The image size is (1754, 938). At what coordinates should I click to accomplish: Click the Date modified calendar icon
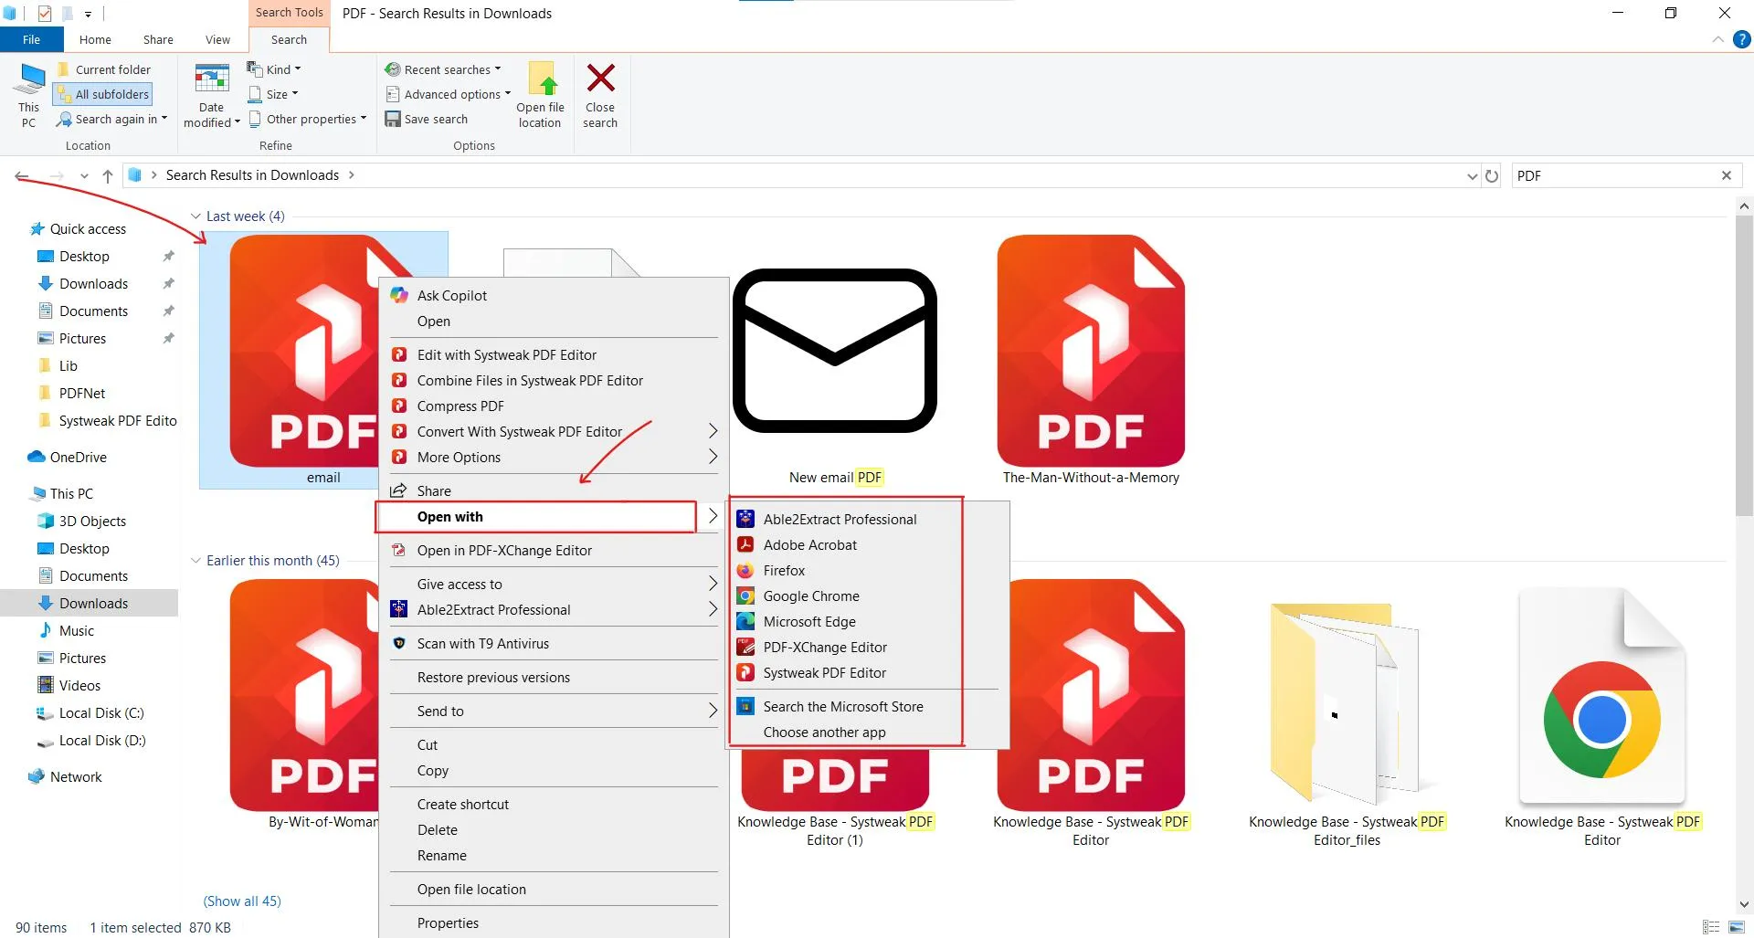211,80
